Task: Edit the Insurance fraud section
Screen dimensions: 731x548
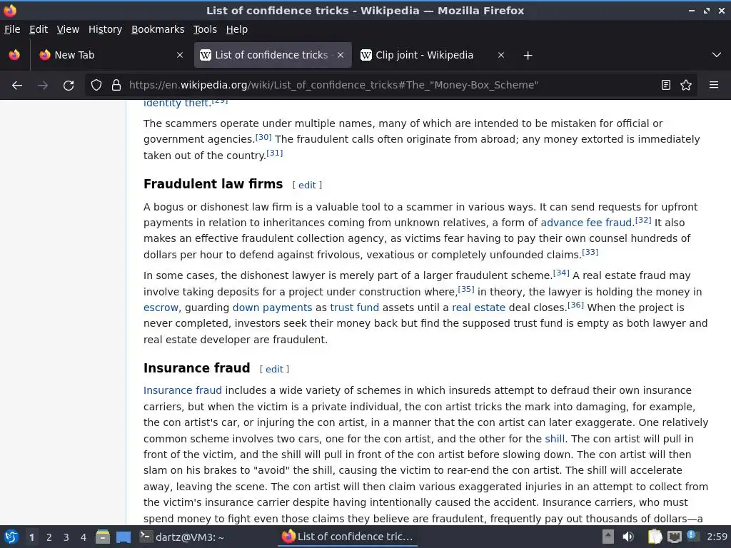Action: pyautogui.click(x=275, y=369)
